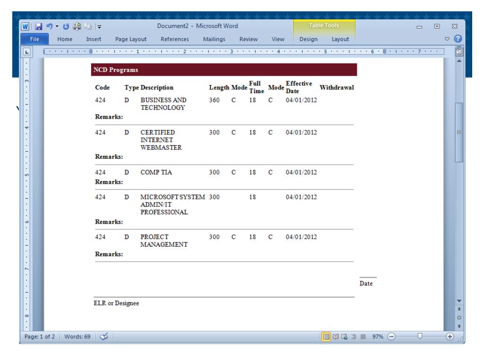484x363 pixels.
Task: Click the 360 length value
Action: coord(214,100)
